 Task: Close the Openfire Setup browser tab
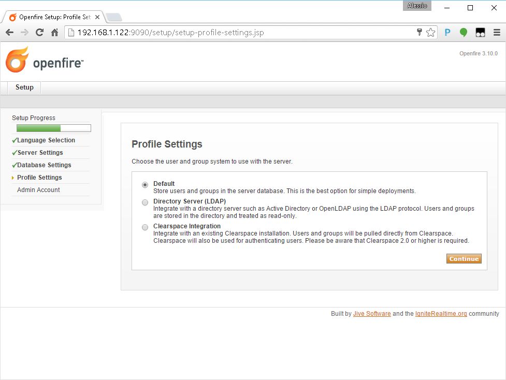click(x=97, y=17)
